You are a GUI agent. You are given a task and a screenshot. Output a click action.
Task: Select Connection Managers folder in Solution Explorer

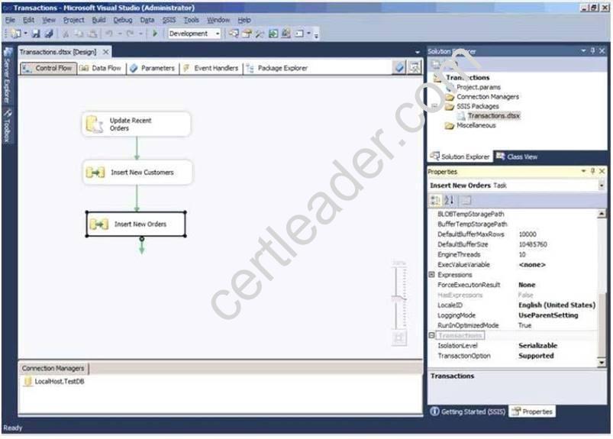click(x=488, y=96)
